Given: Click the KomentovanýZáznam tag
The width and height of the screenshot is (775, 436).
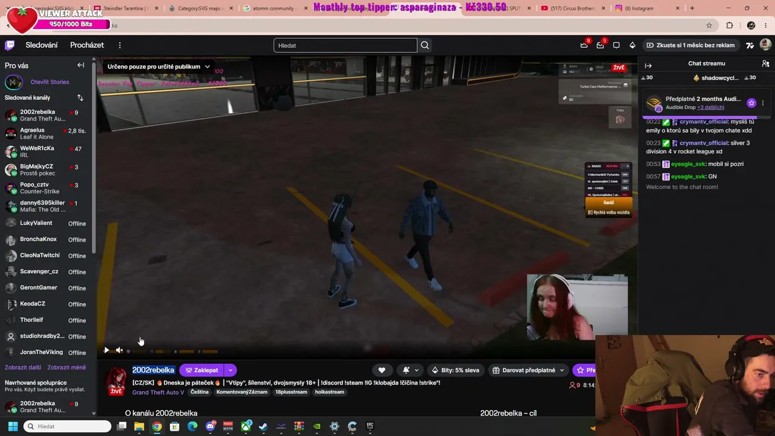Looking at the screenshot, I should 242,392.
